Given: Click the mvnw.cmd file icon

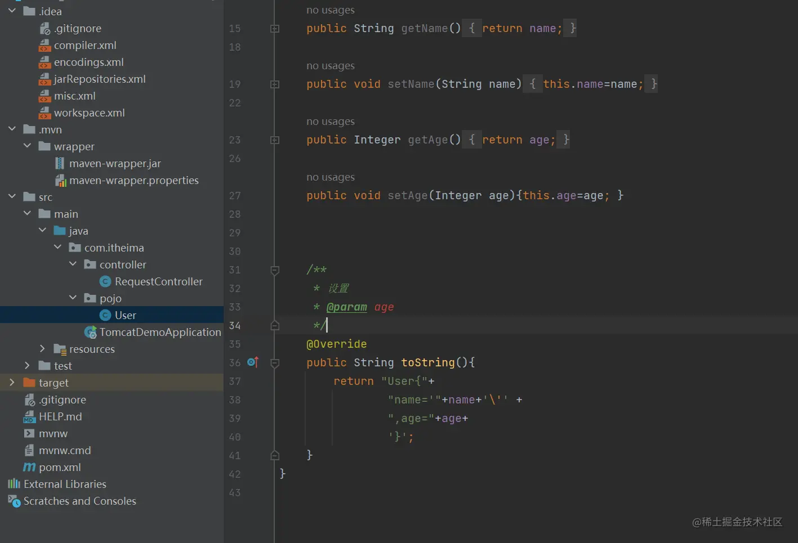Looking at the screenshot, I should pyautogui.click(x=29, y=450).
